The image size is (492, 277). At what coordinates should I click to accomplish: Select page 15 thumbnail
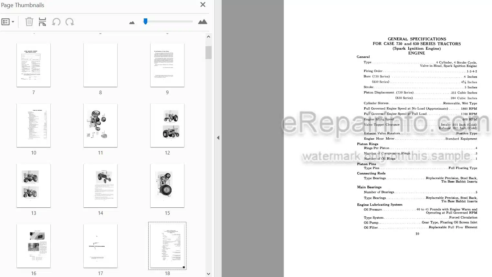click(167, 186)
